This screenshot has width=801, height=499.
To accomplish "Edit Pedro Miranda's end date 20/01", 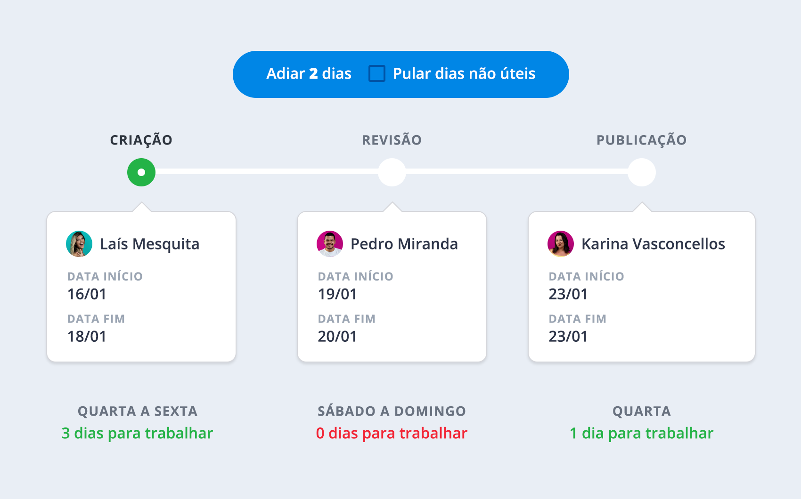I will (338, 337).
